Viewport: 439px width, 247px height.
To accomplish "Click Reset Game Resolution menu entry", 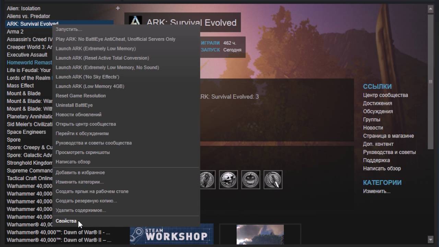I will 81,96.
